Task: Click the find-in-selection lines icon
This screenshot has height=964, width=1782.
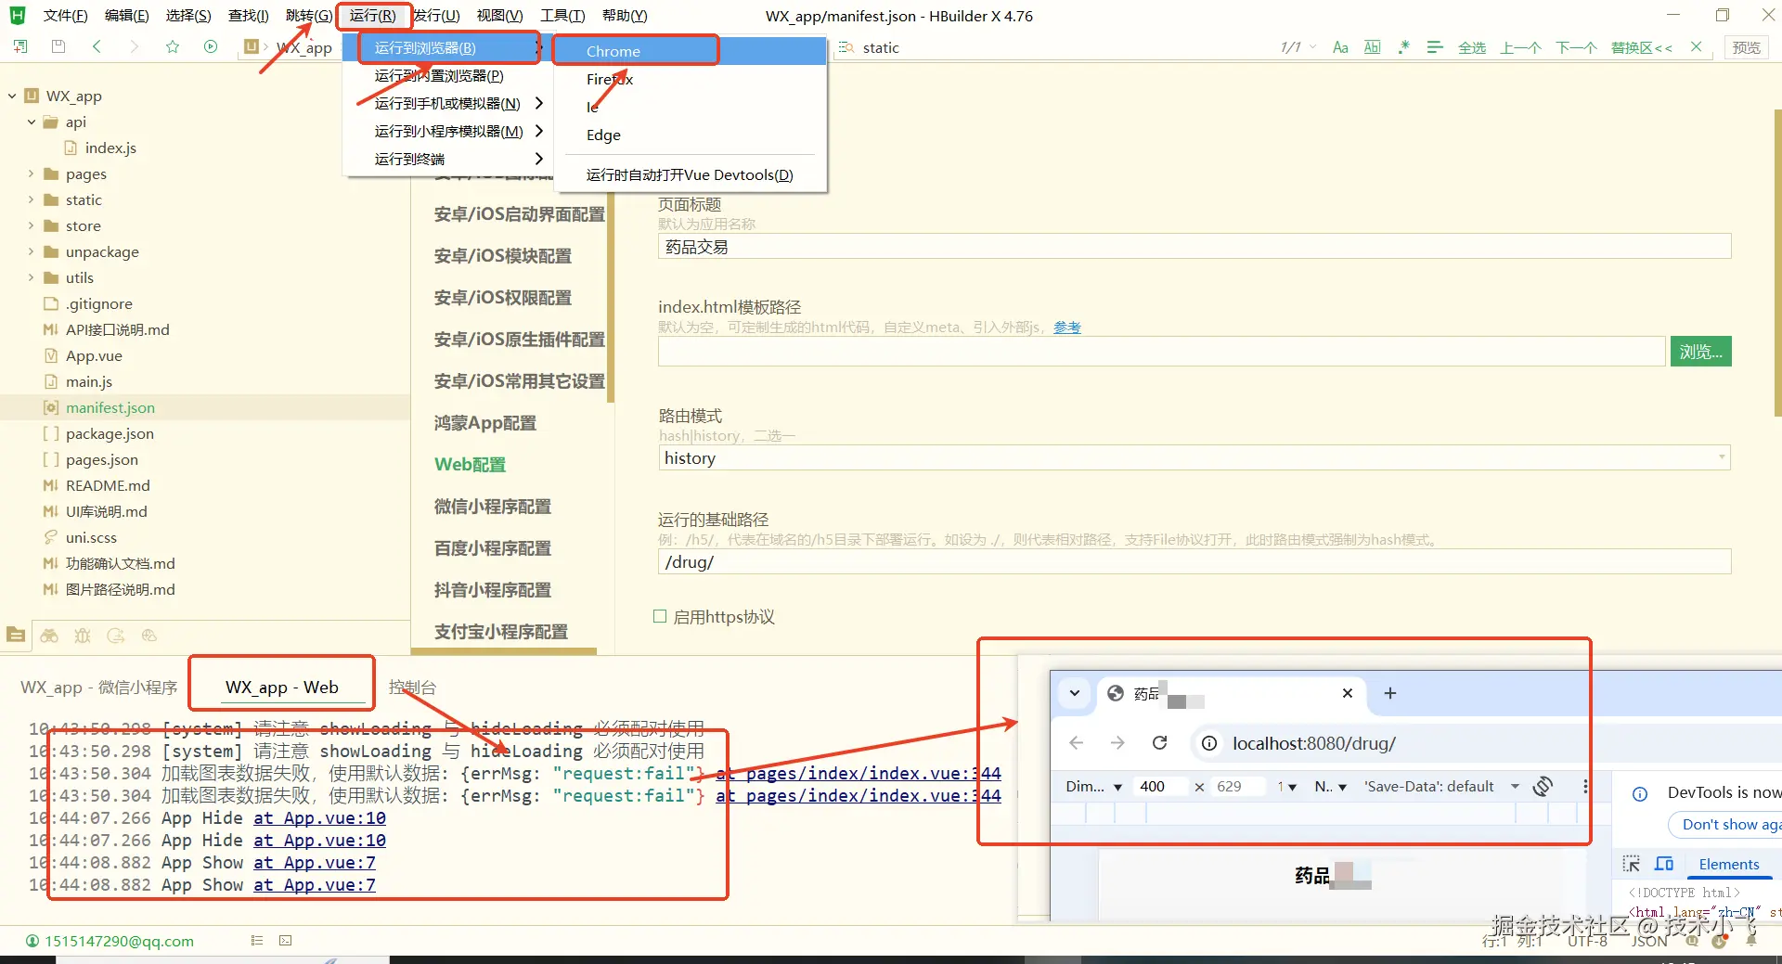Action: (1435, 47)
